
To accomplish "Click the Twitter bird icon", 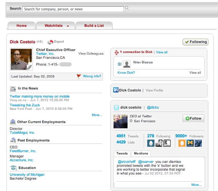I will (116, 108).
